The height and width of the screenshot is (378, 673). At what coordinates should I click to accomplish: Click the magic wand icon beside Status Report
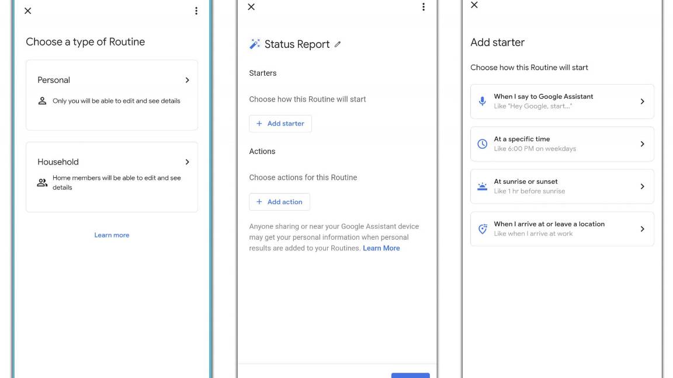254,43
